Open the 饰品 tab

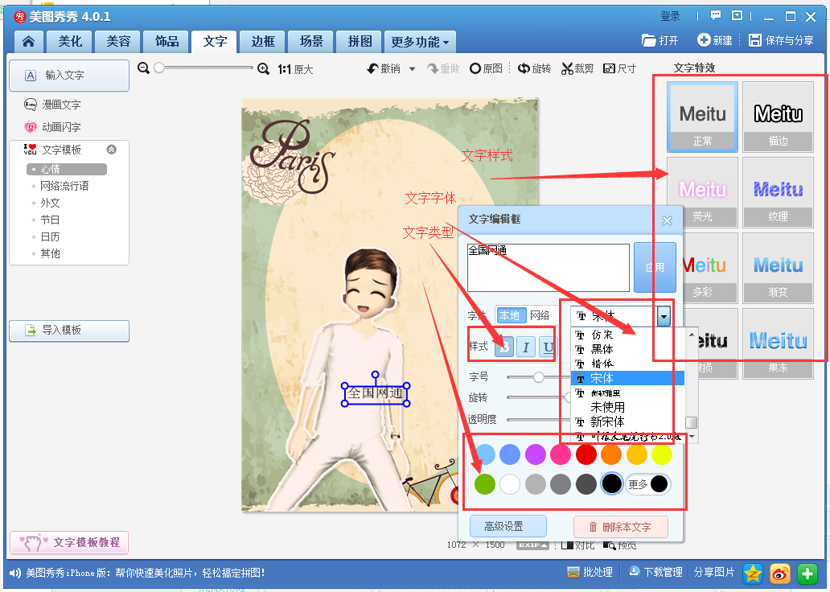click(x=166, y=42)
